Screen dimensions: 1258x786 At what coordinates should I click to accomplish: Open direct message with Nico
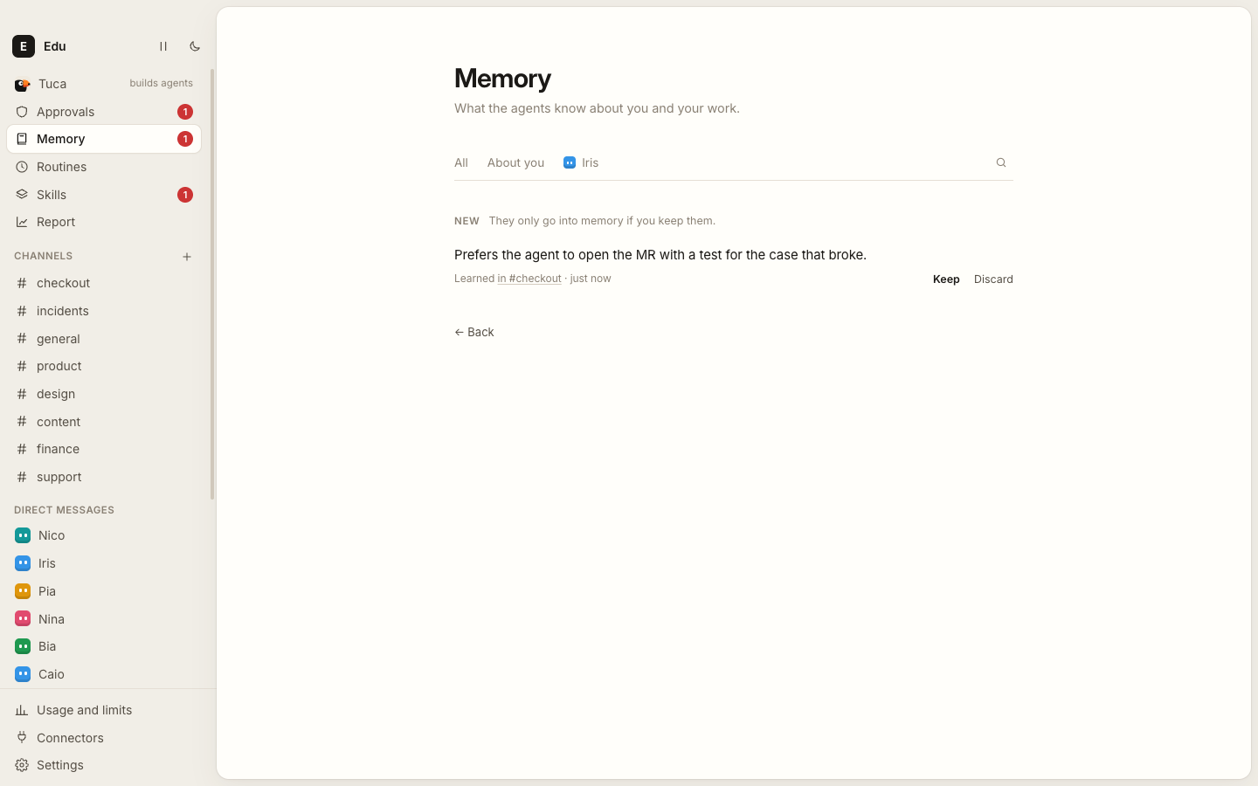click(x=104, y=535)
